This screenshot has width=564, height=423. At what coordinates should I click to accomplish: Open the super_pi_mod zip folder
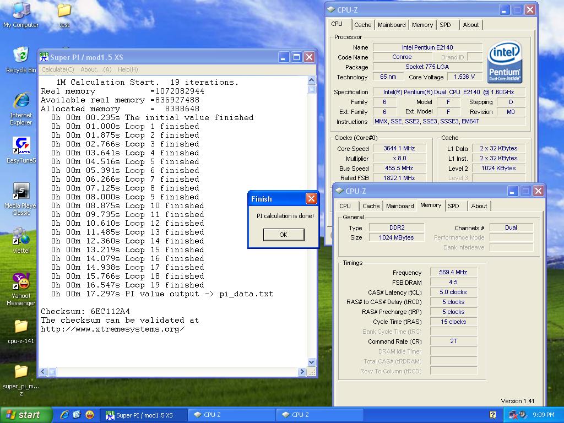(x=21, y=381)
